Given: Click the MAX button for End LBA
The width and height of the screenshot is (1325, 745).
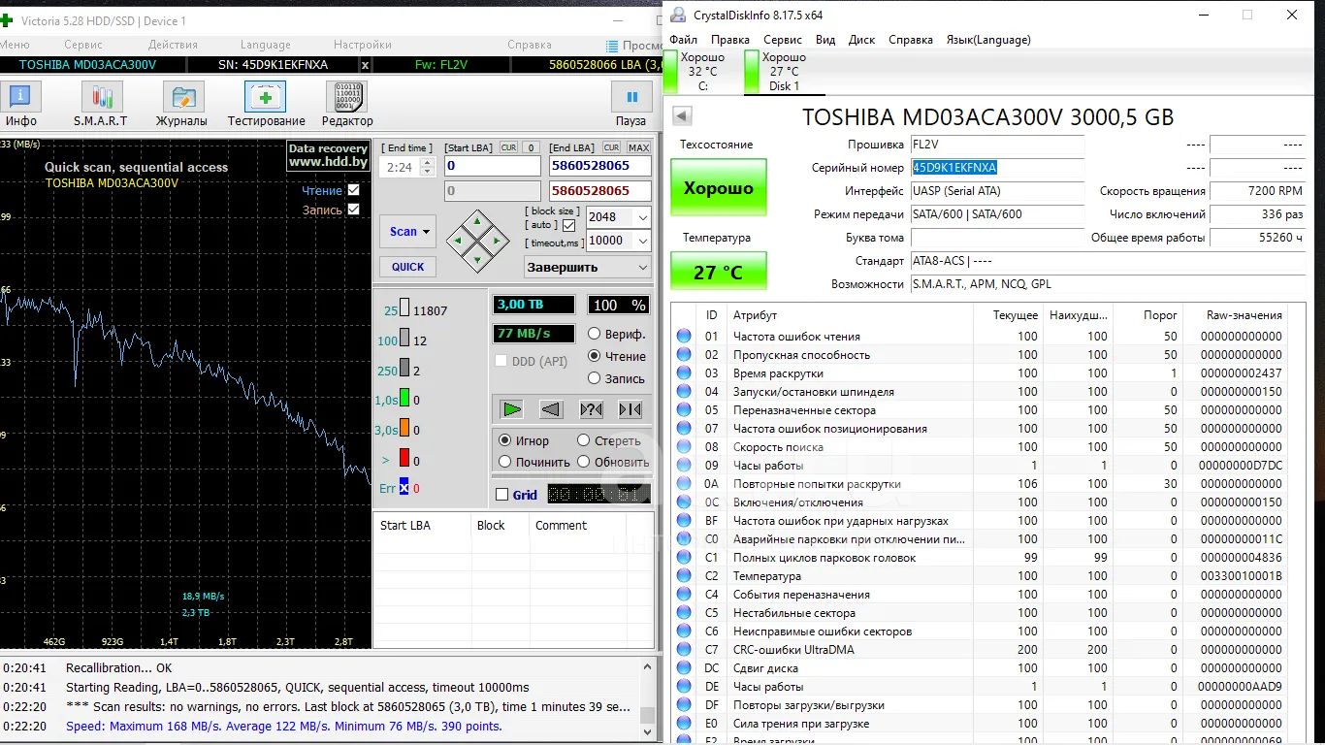Looking at the screenshot, I should [x=638, y=147].
